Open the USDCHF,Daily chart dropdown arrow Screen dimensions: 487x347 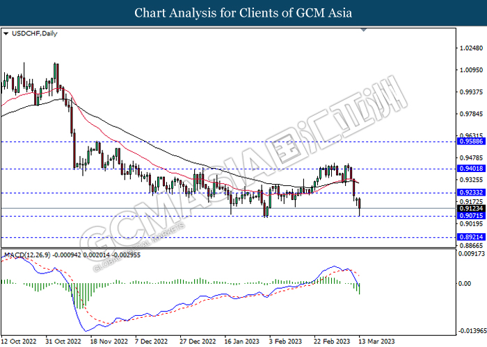[x=6, y=33]
